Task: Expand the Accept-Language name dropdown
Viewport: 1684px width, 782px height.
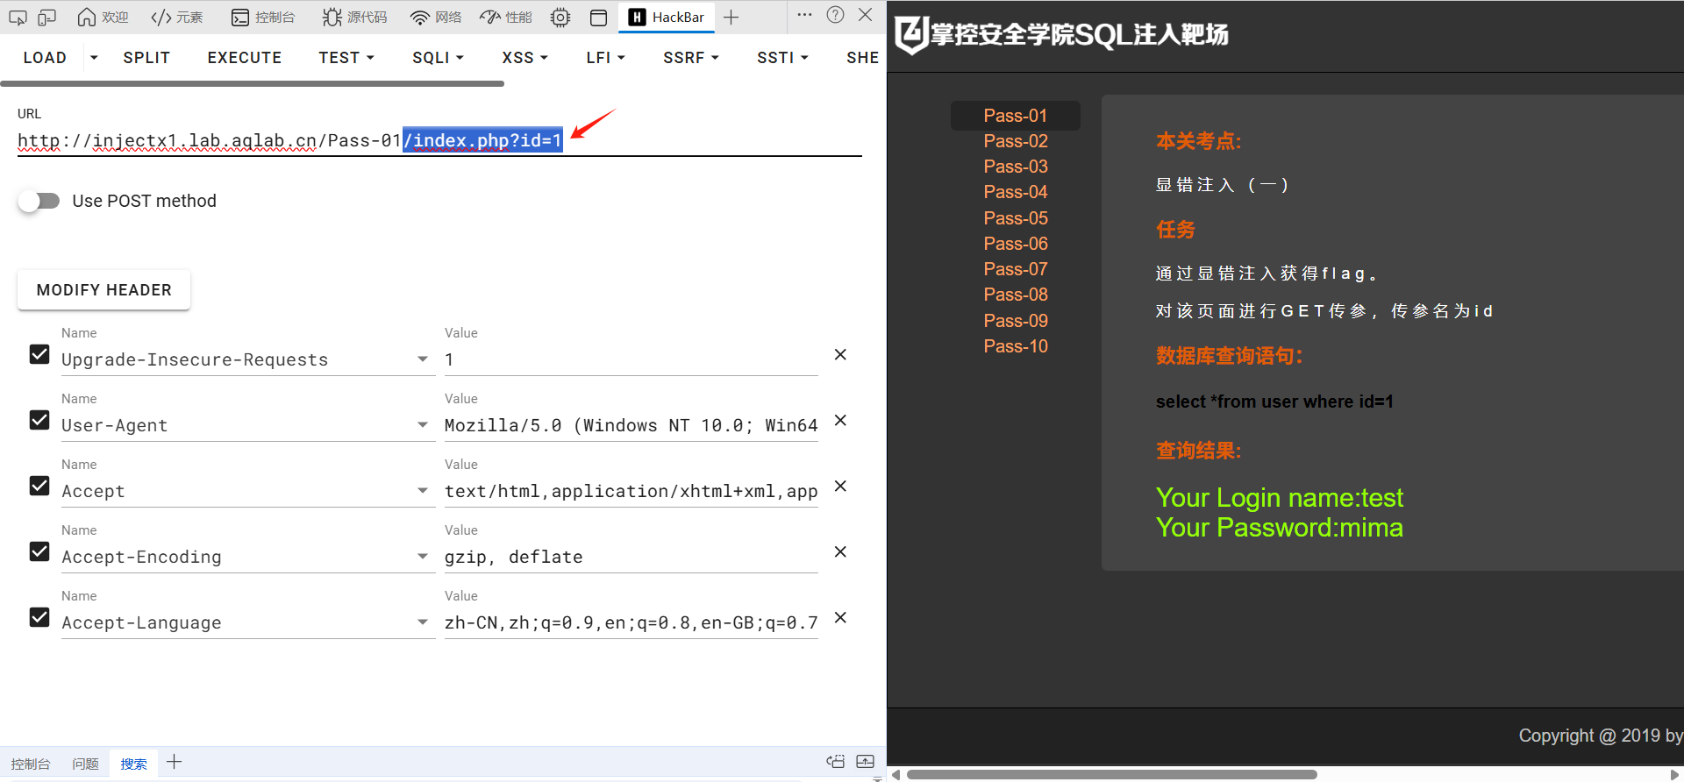Action: point(423,622)
